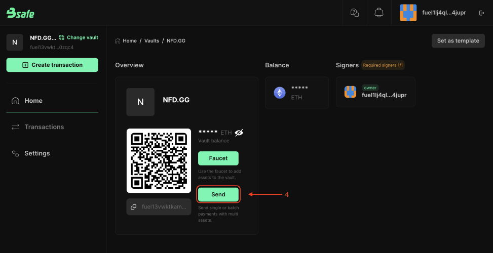Screen dimensions: 493x253
Task: Click the overview N vault avatar
Action: point(140,102)
